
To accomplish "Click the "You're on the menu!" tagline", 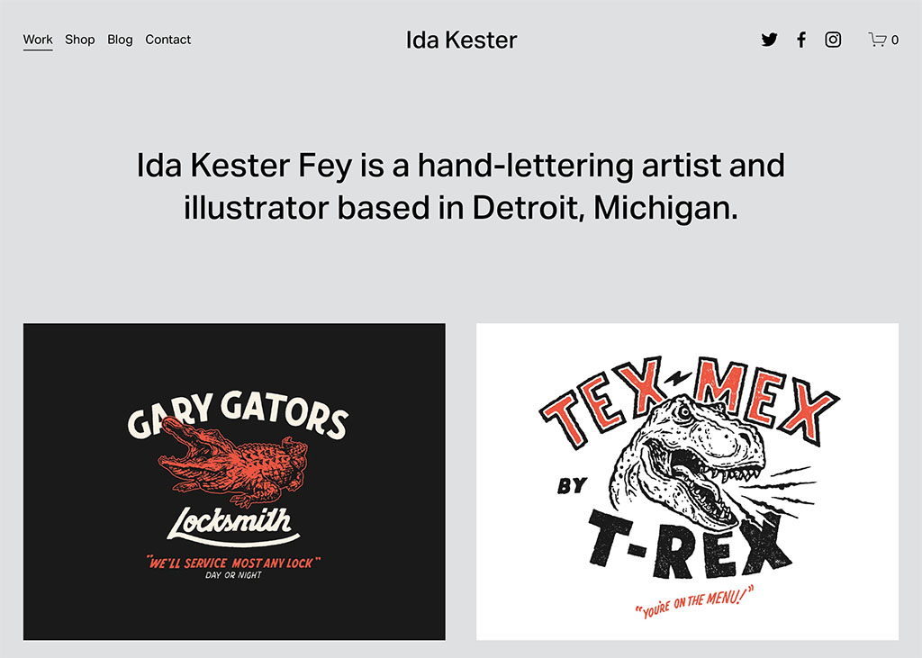I will coord(694,601).
